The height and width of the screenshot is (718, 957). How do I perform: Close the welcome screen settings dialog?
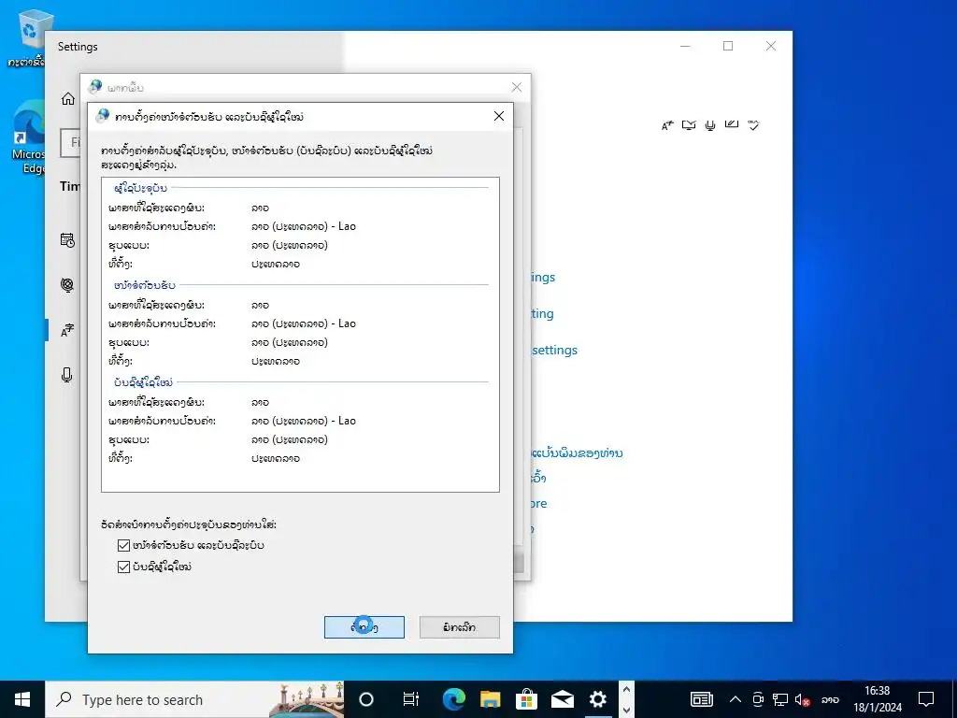[x=499, y=116]
